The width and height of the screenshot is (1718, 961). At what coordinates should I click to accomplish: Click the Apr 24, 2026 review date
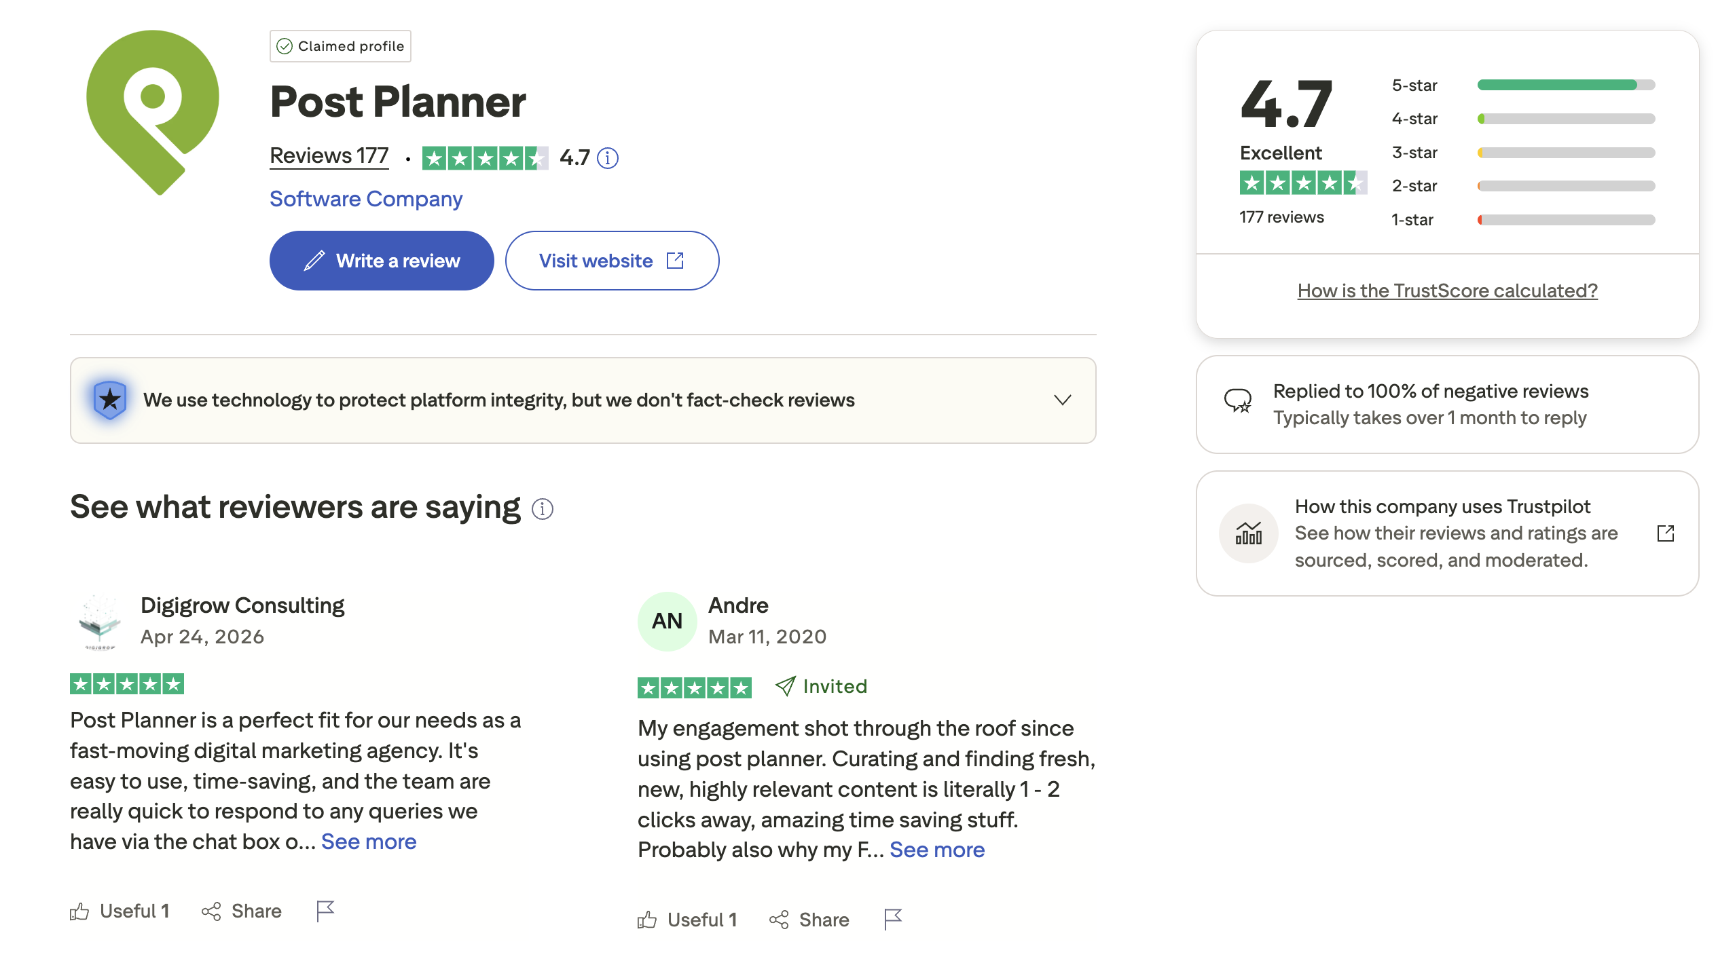pyautogui.click(x=202, y=637)
